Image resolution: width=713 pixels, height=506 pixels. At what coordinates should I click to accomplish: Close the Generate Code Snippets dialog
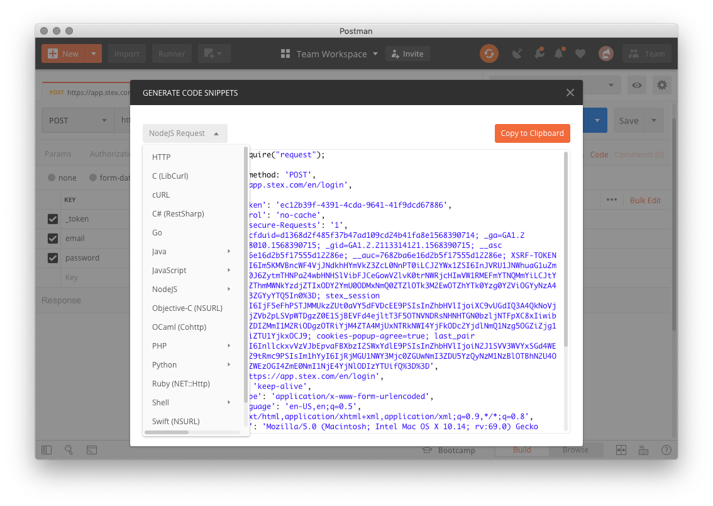[x=570, y=93]
